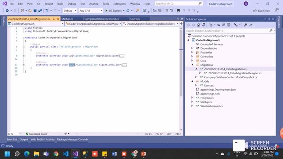Open the Visual Studio Code taskbar icon

coord(66,154)
